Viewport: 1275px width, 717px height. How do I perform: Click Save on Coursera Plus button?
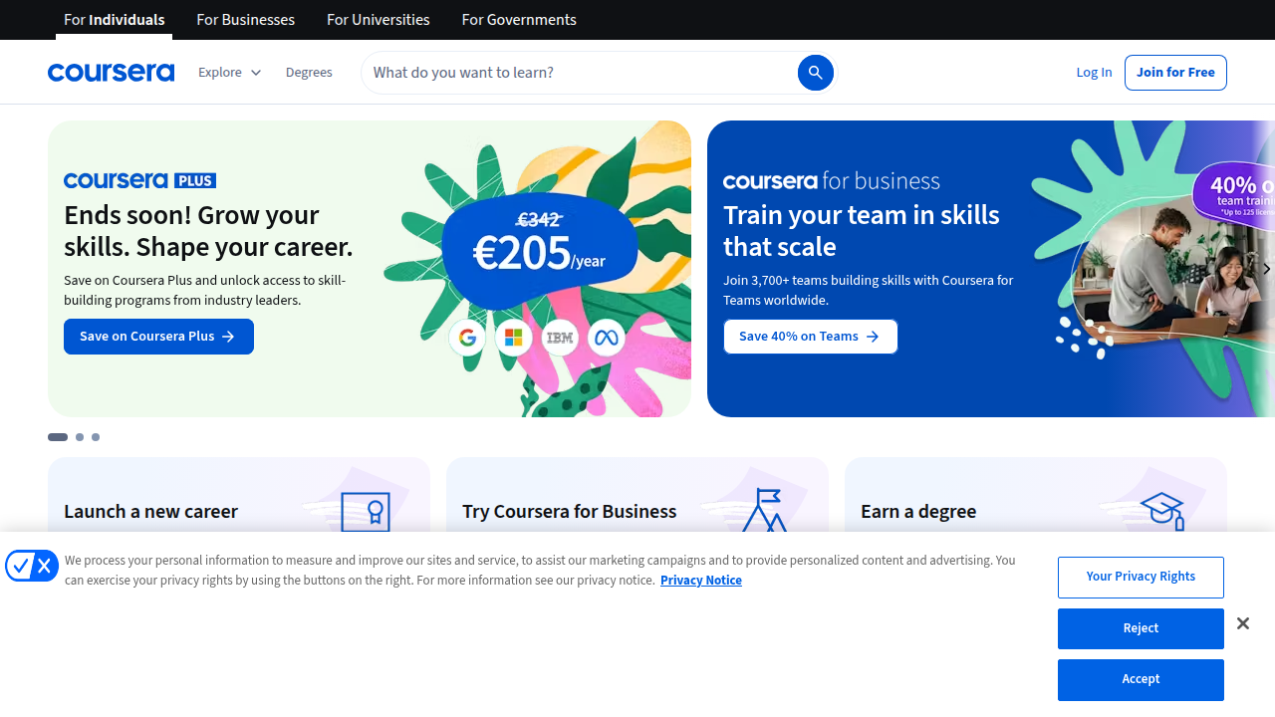click(x=158, y=337)
